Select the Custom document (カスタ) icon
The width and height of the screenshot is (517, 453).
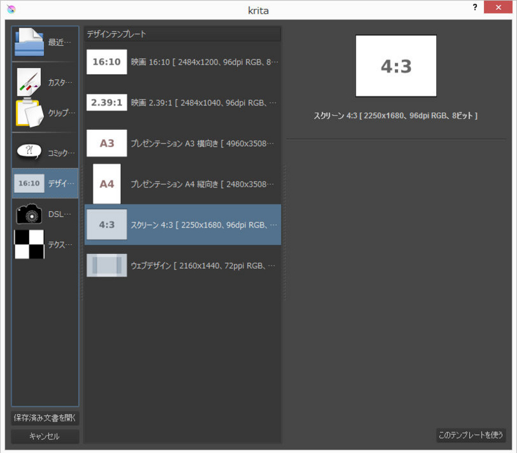[x=28, y=82]
